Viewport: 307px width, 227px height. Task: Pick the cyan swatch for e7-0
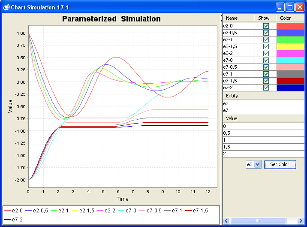(291, 60)
